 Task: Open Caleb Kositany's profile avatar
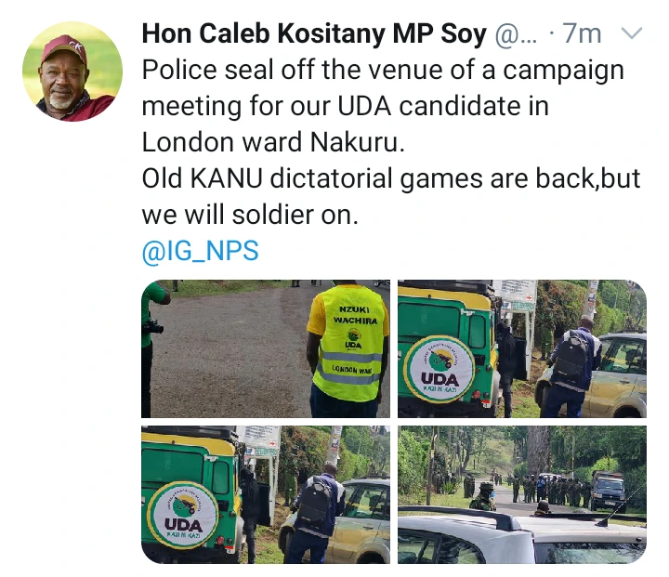(x=72, y=72)
